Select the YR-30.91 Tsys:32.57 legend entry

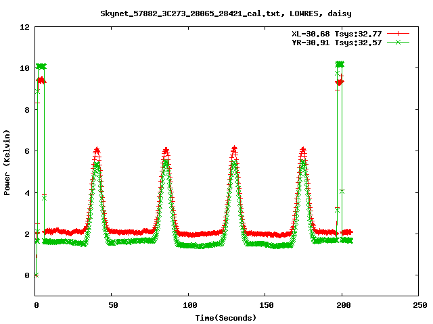point(337,43)
